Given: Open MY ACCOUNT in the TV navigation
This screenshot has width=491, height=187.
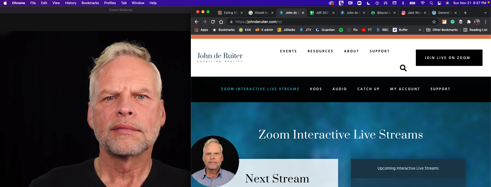Looking at the screenshot, I should click(x=405, y=89).
